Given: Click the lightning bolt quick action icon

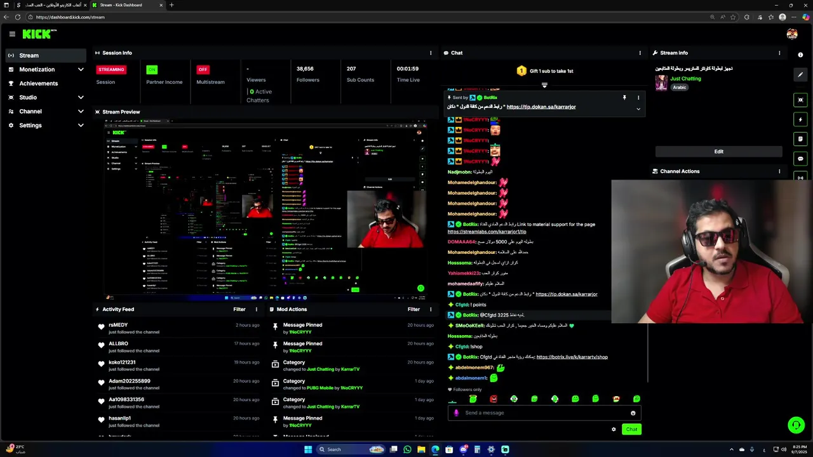Looking at the screenshot, I should click(800, 119).
